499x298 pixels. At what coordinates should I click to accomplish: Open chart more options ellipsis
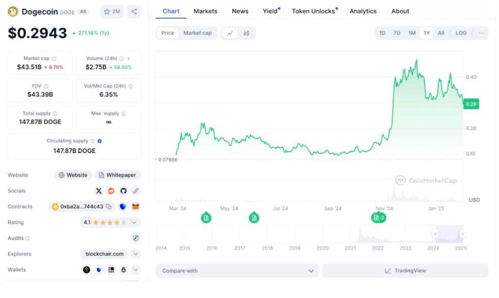481,33
